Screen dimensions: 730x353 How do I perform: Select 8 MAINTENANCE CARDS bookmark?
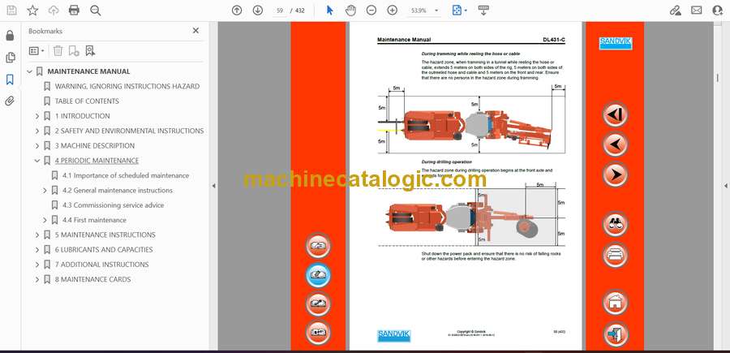(92, 279)
